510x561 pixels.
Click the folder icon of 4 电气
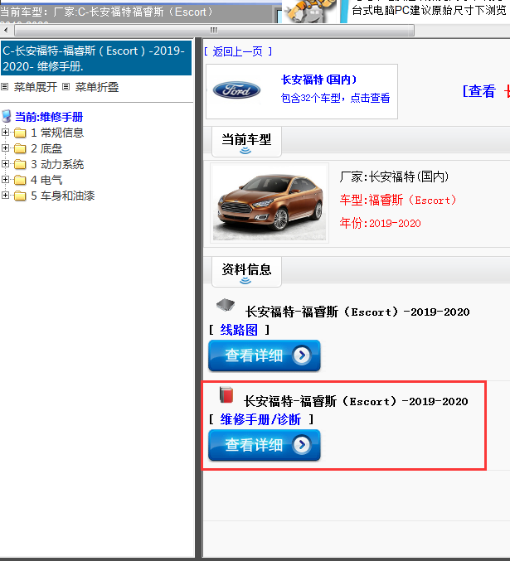[20, 181]
